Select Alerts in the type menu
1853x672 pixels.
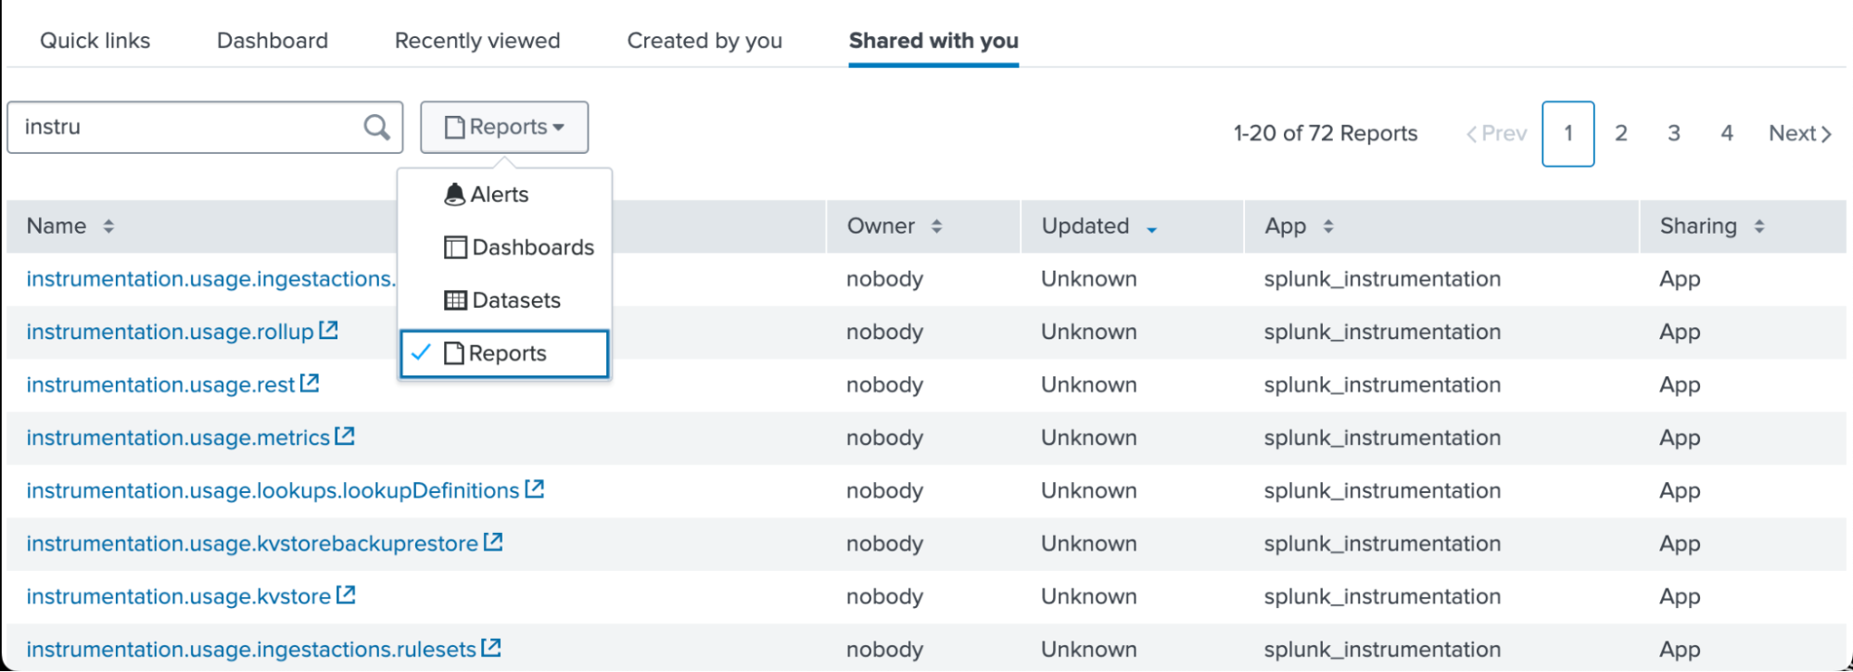pyautogui.click(x=499, y=195)
